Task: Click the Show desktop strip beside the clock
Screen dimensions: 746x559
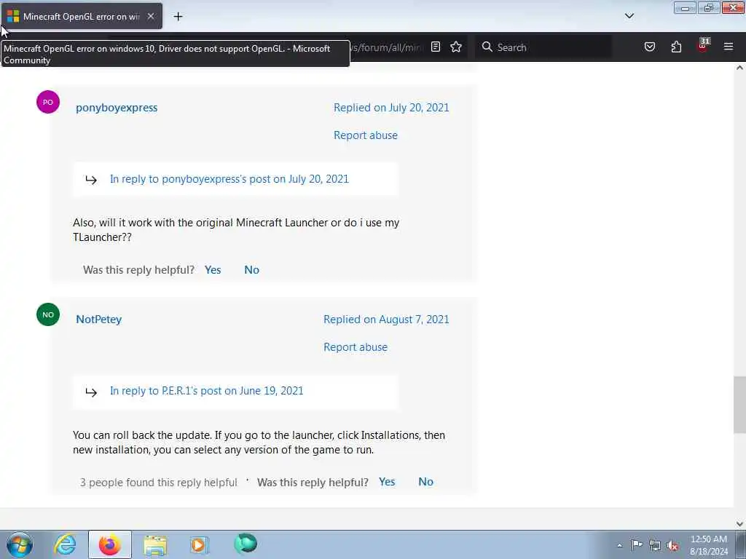Action: pyautogui.click(x=740, y=544)
